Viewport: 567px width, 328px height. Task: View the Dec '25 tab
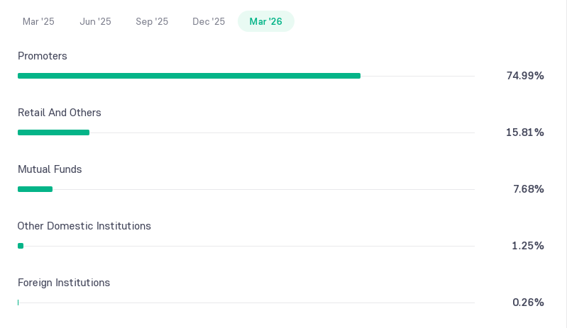(209, 22)
